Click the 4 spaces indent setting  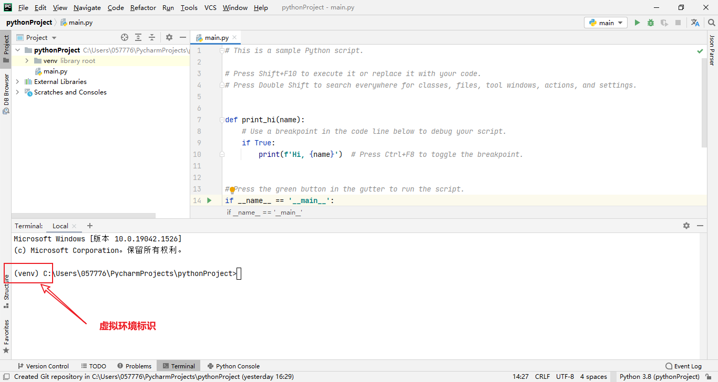(593, 376)
